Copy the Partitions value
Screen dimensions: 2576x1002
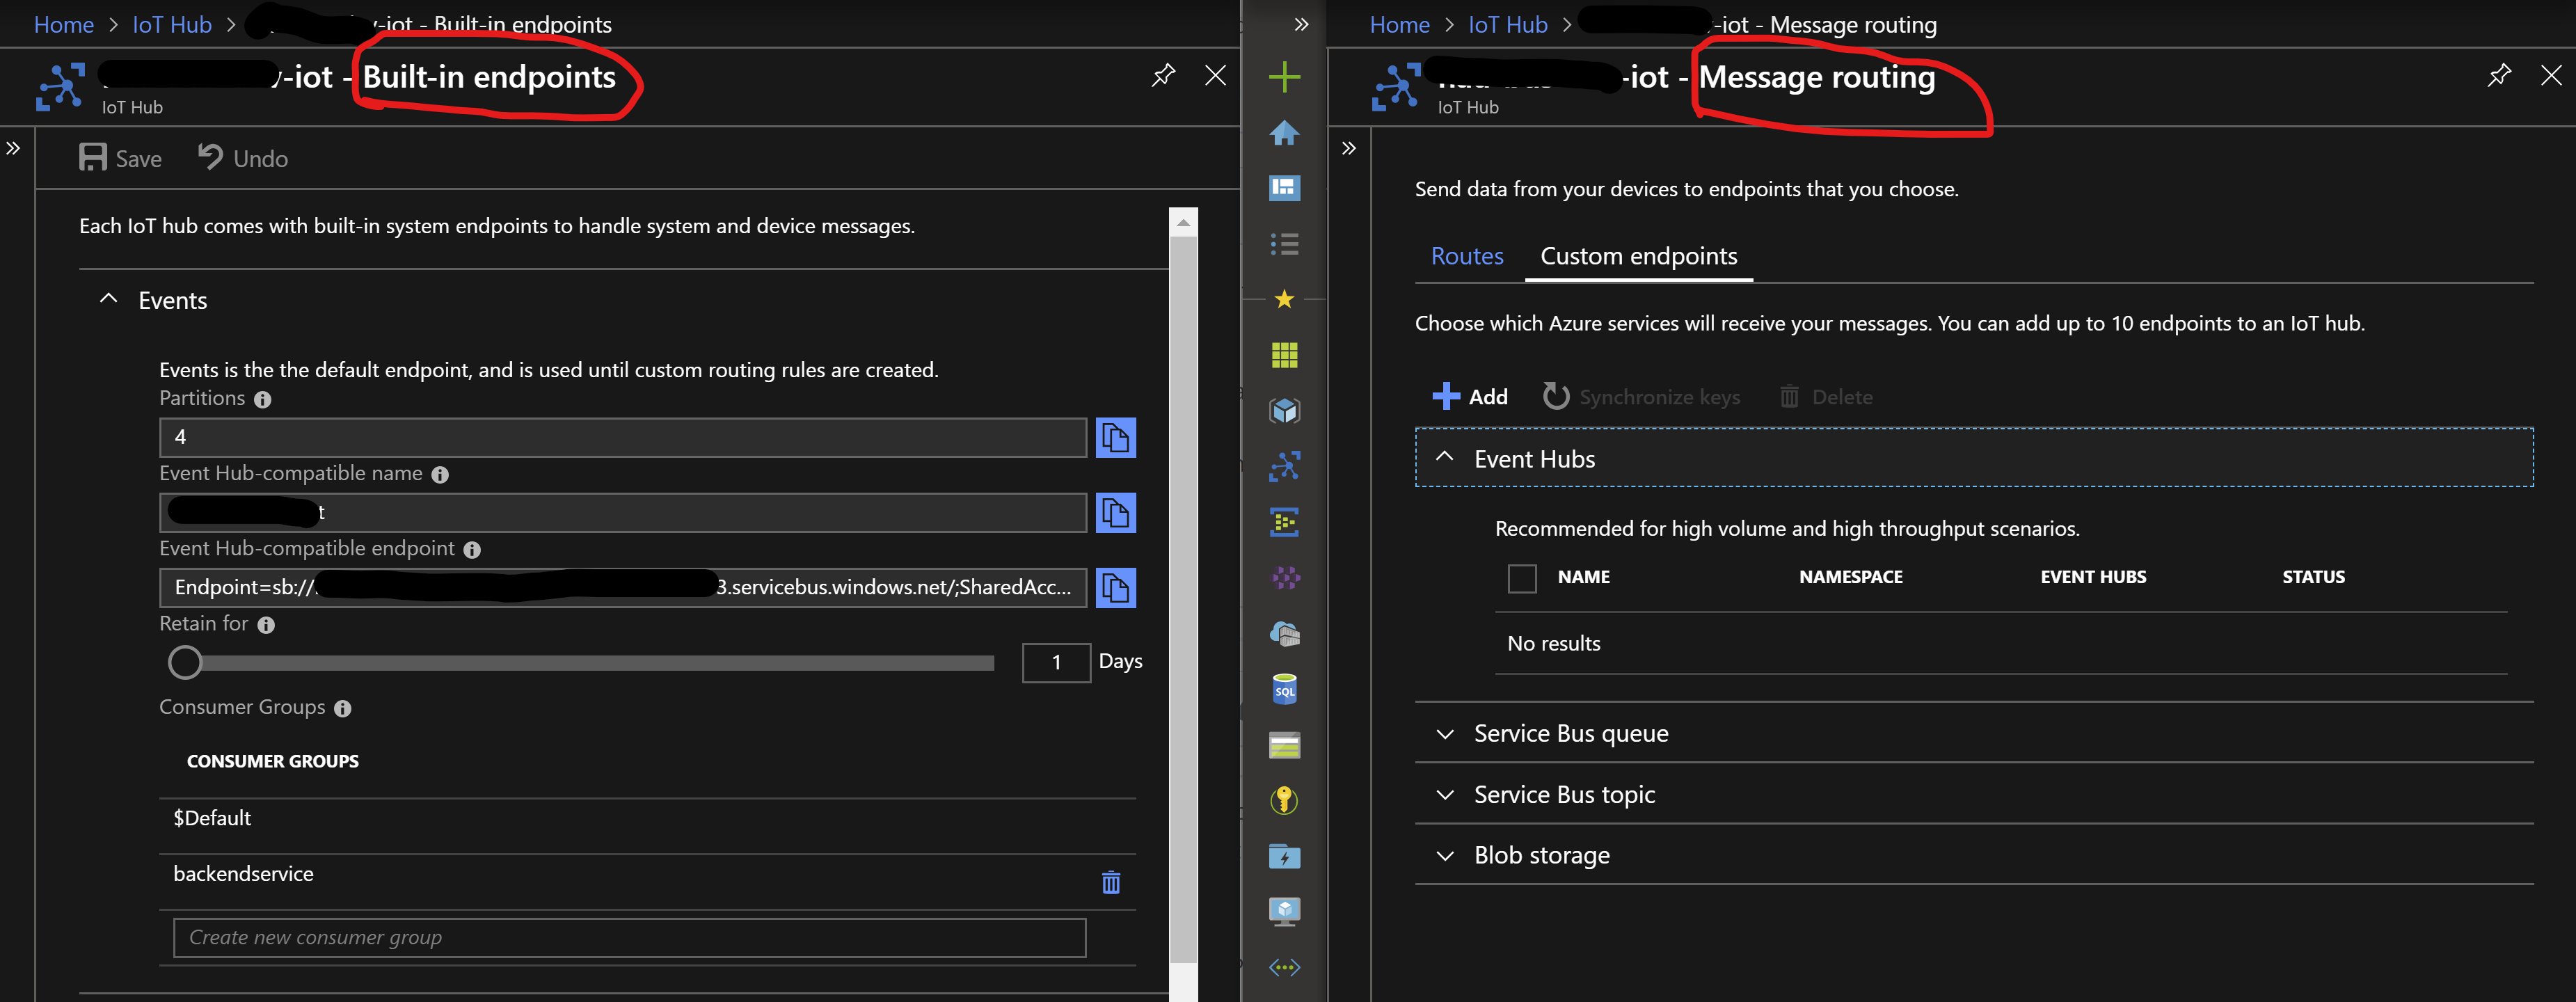pyautogui.click(x=1115, y=437)
